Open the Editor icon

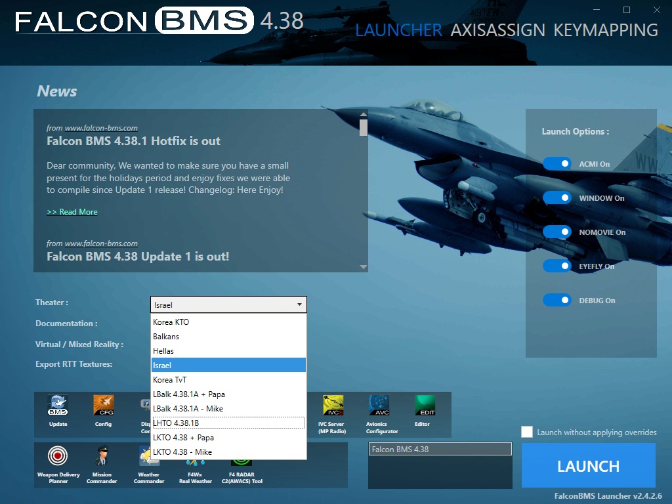425,406
